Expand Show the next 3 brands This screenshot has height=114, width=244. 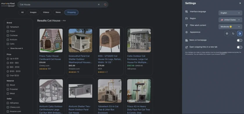click(15, 48)
